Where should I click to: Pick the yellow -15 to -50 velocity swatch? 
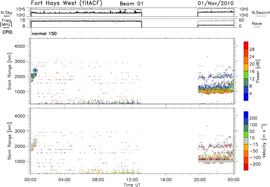pyautogui.click(x=246, y=148)
